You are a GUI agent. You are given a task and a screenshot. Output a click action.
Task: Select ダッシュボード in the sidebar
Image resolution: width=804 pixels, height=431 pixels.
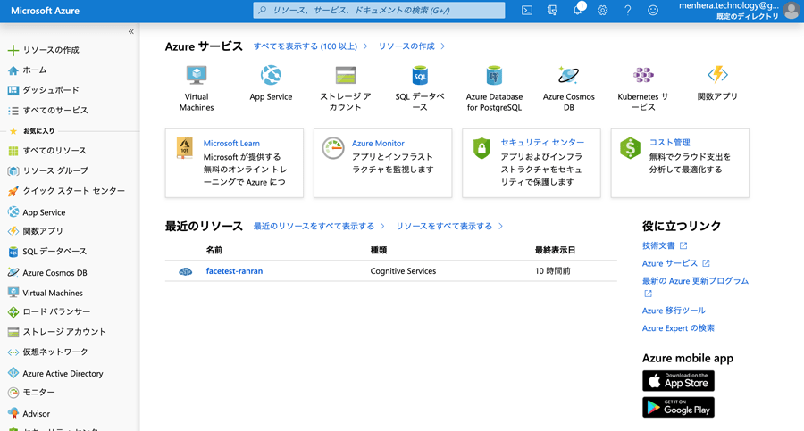click(50, 90)
